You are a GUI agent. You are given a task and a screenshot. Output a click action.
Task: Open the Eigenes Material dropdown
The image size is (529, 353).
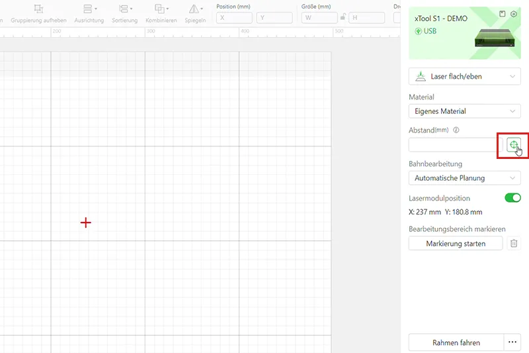tap(465, 111)
